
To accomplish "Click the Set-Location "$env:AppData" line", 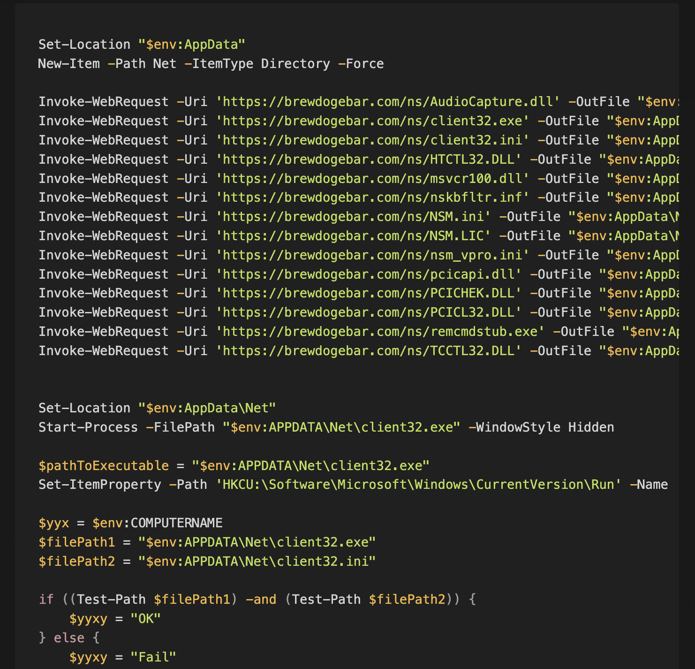I will (142, 45).
